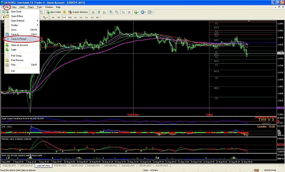The height and width of the screenshot is (172, 285).
Task: Choose Close in the File menu
Action: pos(22,30)
